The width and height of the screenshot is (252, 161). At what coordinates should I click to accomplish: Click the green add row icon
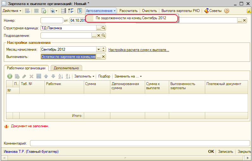[9, 76]
